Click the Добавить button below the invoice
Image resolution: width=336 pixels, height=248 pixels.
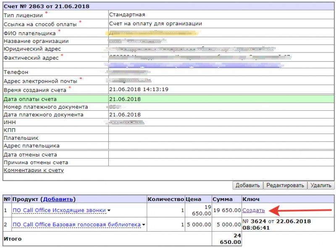point(248,185)
